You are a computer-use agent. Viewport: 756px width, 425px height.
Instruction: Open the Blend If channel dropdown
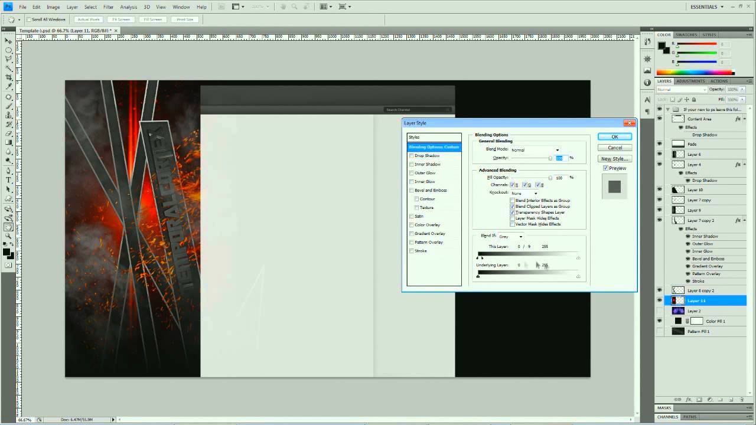click(x=511, y=236)
